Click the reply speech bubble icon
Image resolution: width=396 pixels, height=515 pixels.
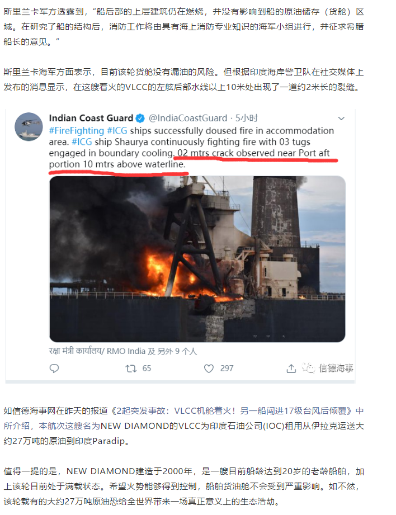(x=54, y=368)
